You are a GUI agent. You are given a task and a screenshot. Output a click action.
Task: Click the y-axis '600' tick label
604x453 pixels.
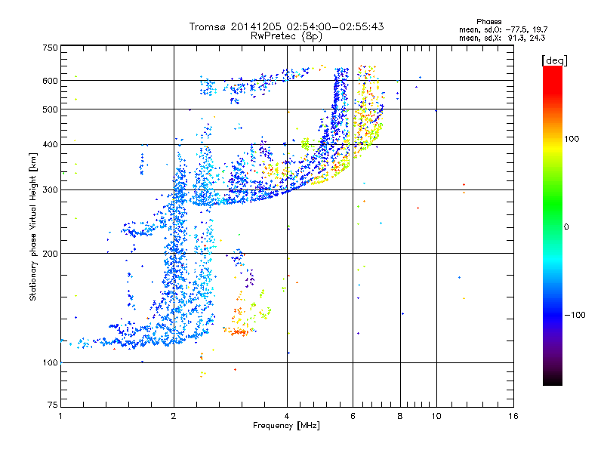click(x=50, y=81)
